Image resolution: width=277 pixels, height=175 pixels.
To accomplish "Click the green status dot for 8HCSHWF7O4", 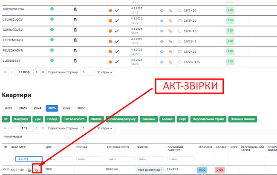I will [52, 9].
